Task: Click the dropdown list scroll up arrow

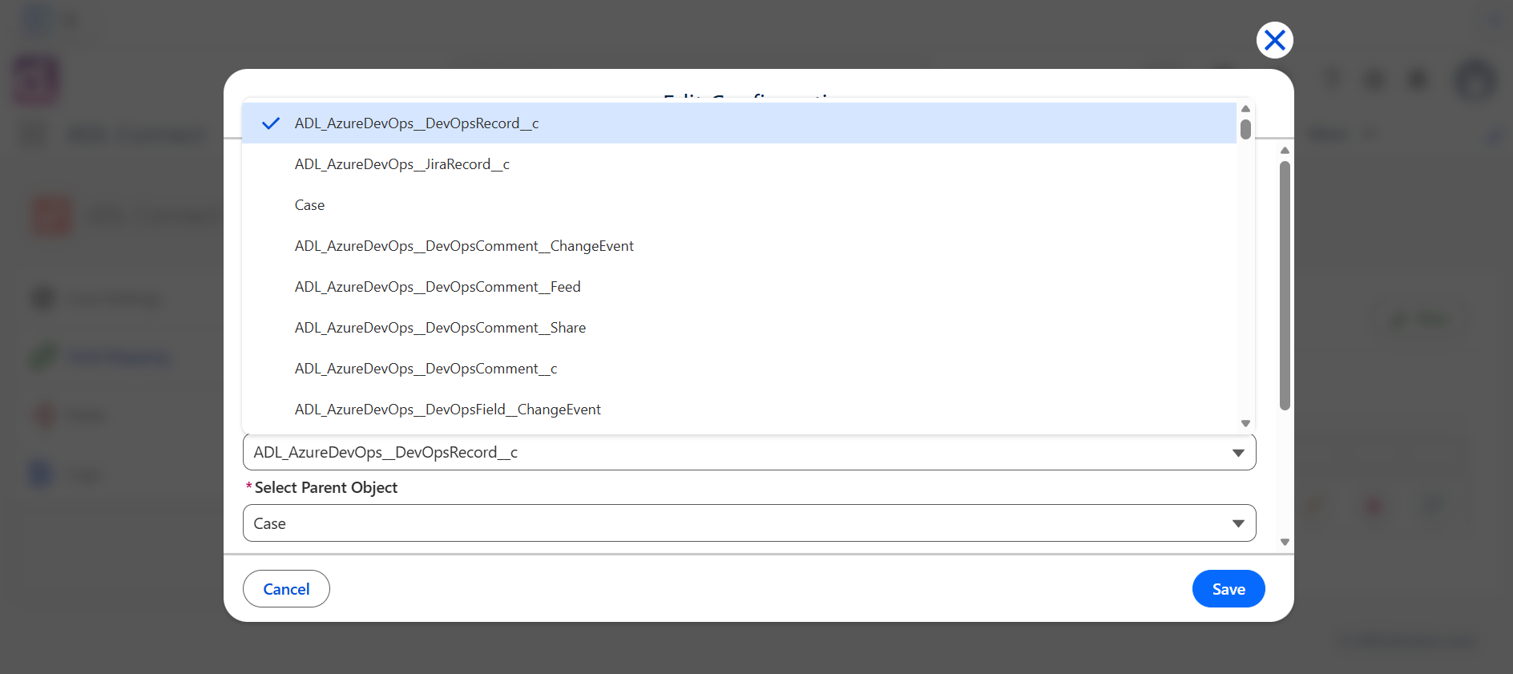Action: [1245, 109]
